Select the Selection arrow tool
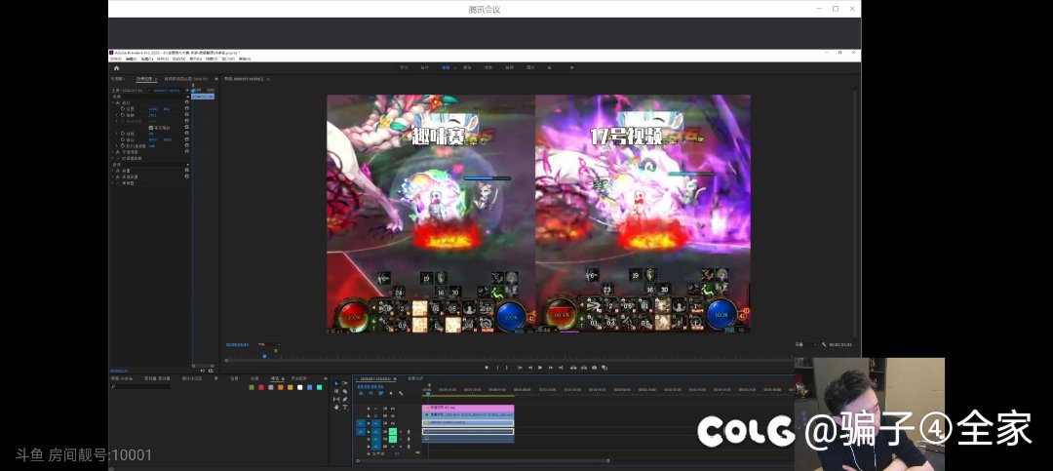This screenshot has width=1053, height=471. 336,383
